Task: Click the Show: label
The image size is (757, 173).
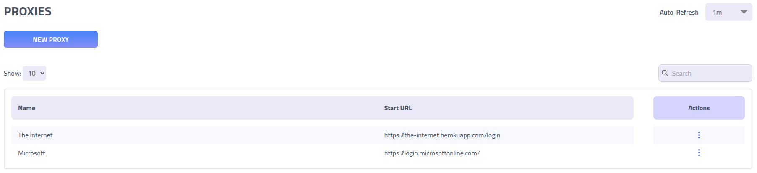Action: pos(12,74)
